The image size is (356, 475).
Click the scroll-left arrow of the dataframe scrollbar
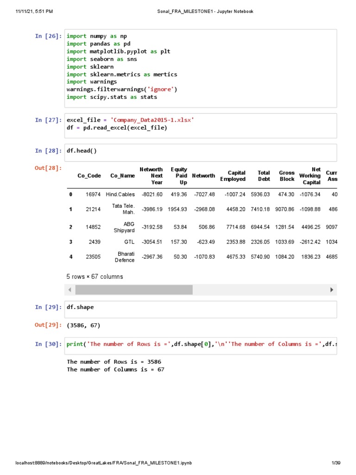click(x=70, y=289)
